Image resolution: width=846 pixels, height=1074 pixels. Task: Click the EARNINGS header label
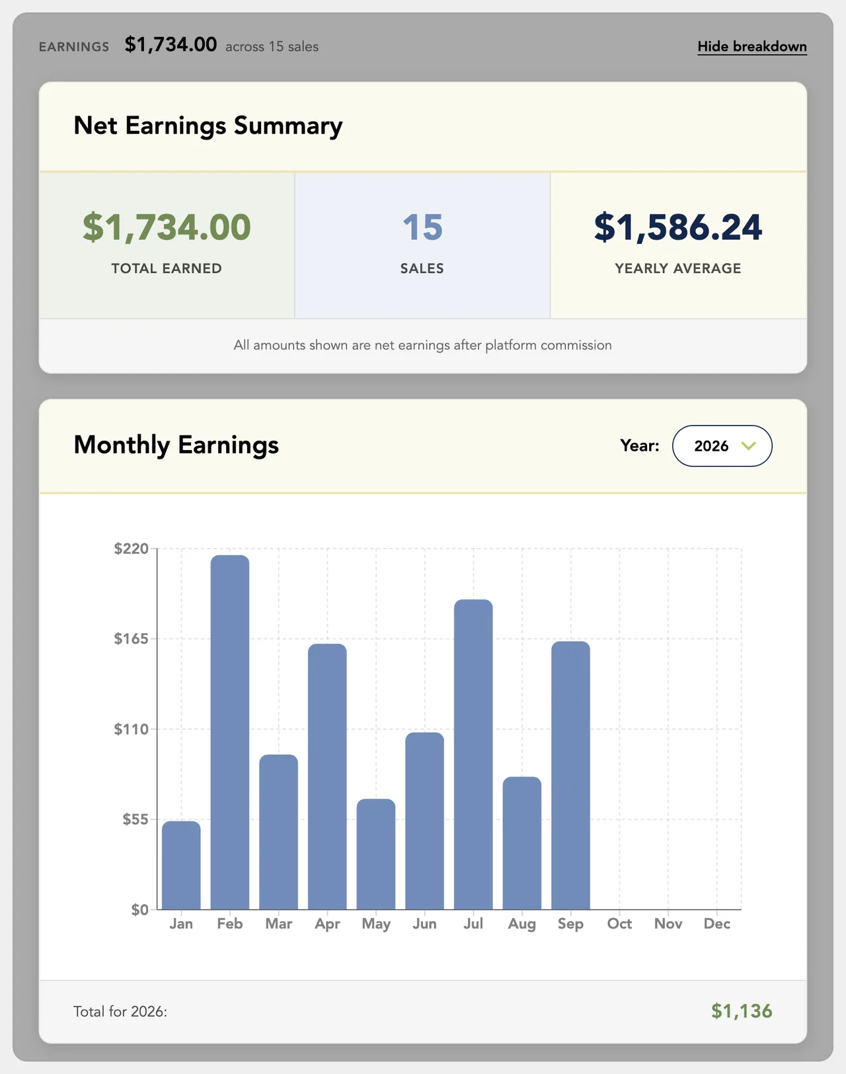(74, 47)
